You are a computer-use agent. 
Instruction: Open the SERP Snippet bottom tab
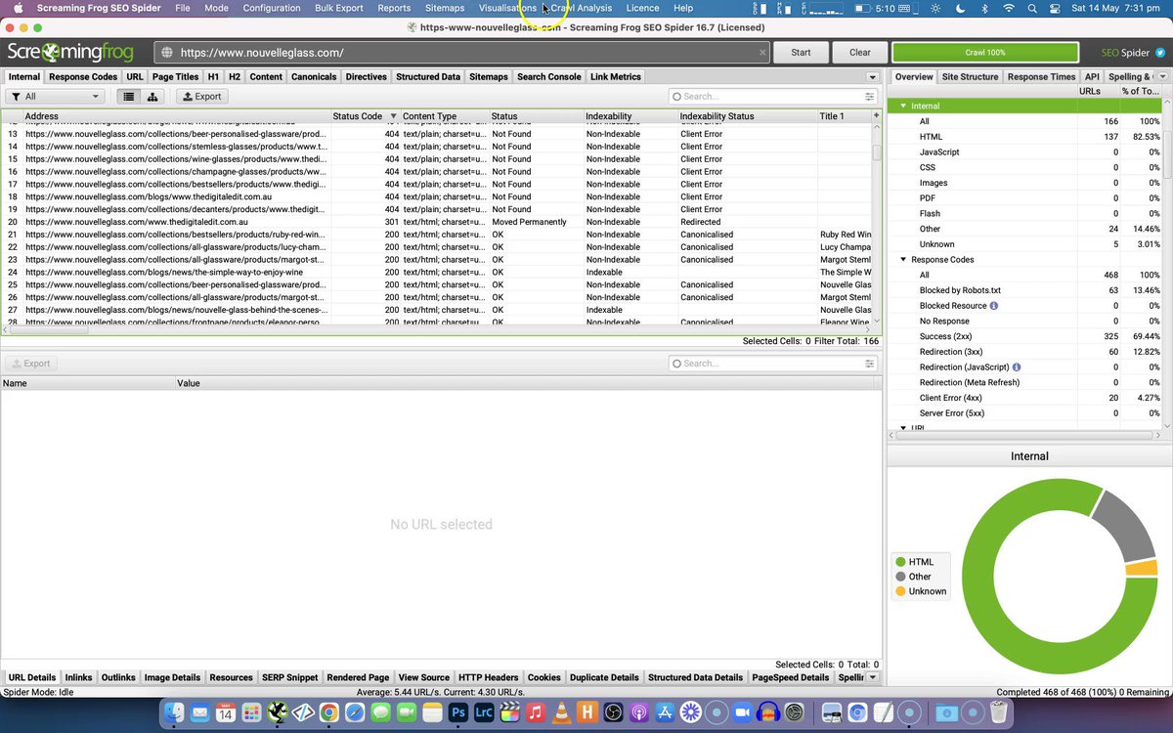[289, 677]
